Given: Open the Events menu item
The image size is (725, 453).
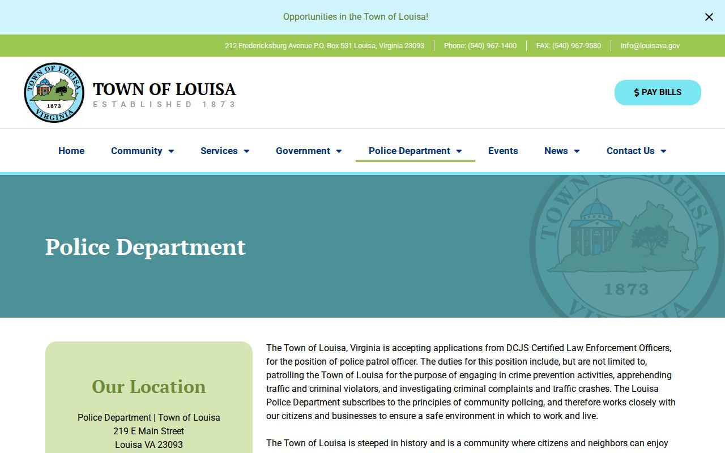Looking at the screenshot, I should click(503, 151).
